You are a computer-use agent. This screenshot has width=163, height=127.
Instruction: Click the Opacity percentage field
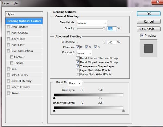(x=112, y=29)
